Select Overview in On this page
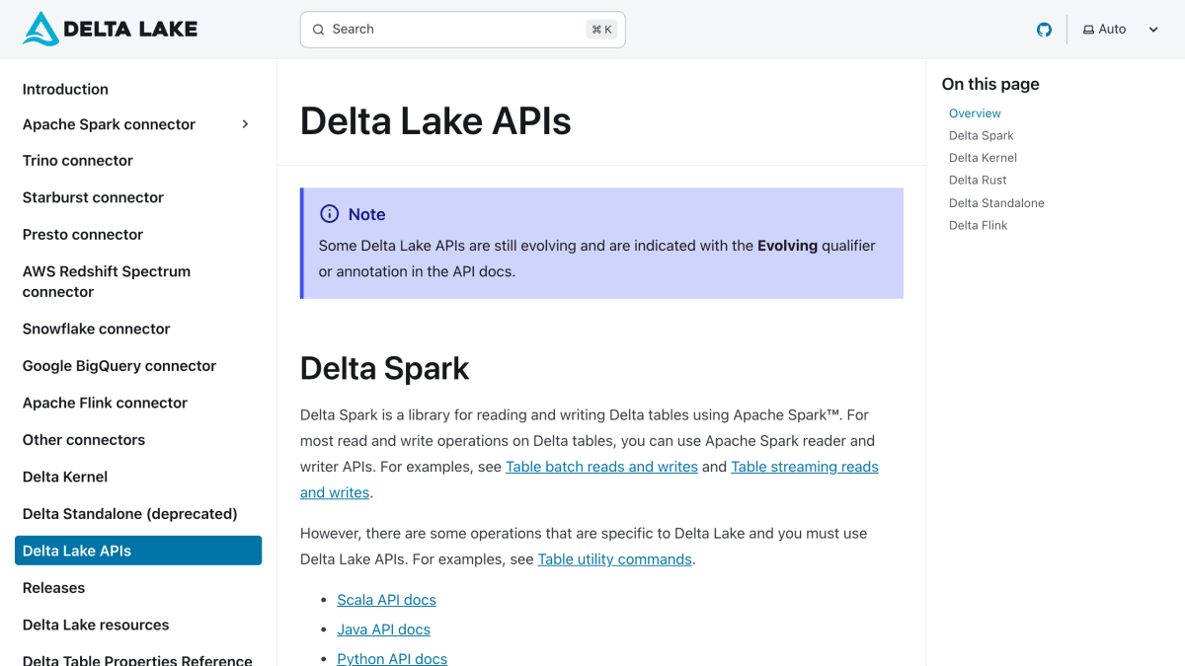 [975, 113]
